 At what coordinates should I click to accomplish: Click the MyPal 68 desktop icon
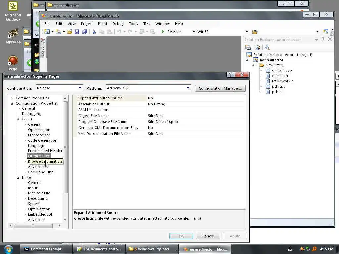[13, 36]
